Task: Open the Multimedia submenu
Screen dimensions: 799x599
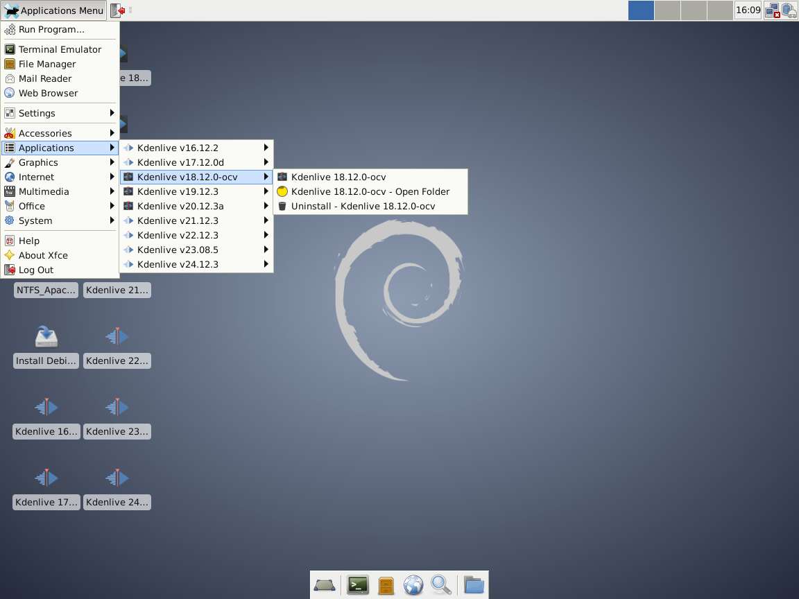Action: 60,191
